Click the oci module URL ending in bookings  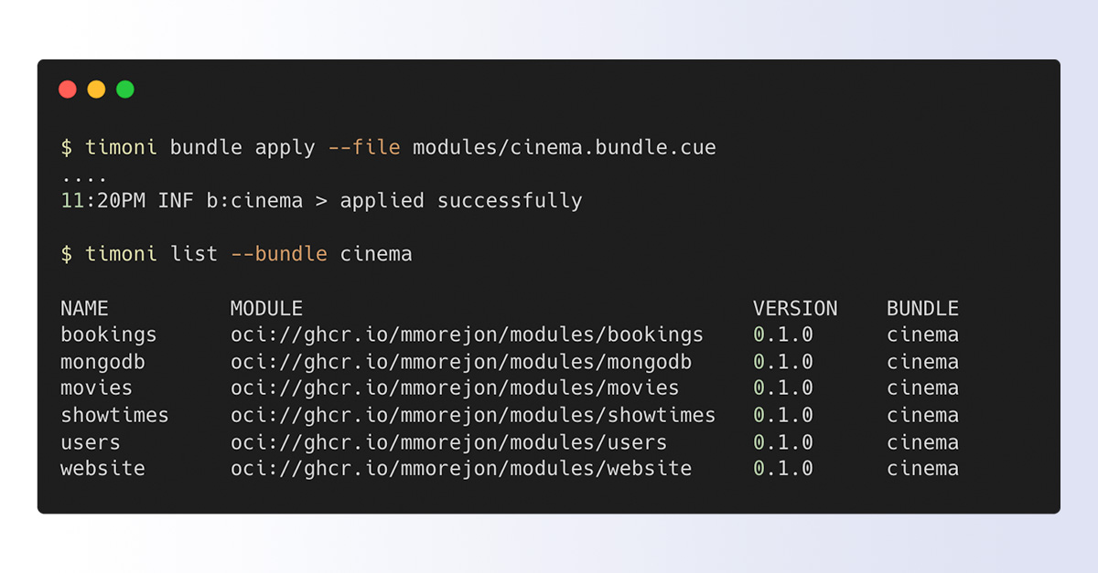coord(467,335)
